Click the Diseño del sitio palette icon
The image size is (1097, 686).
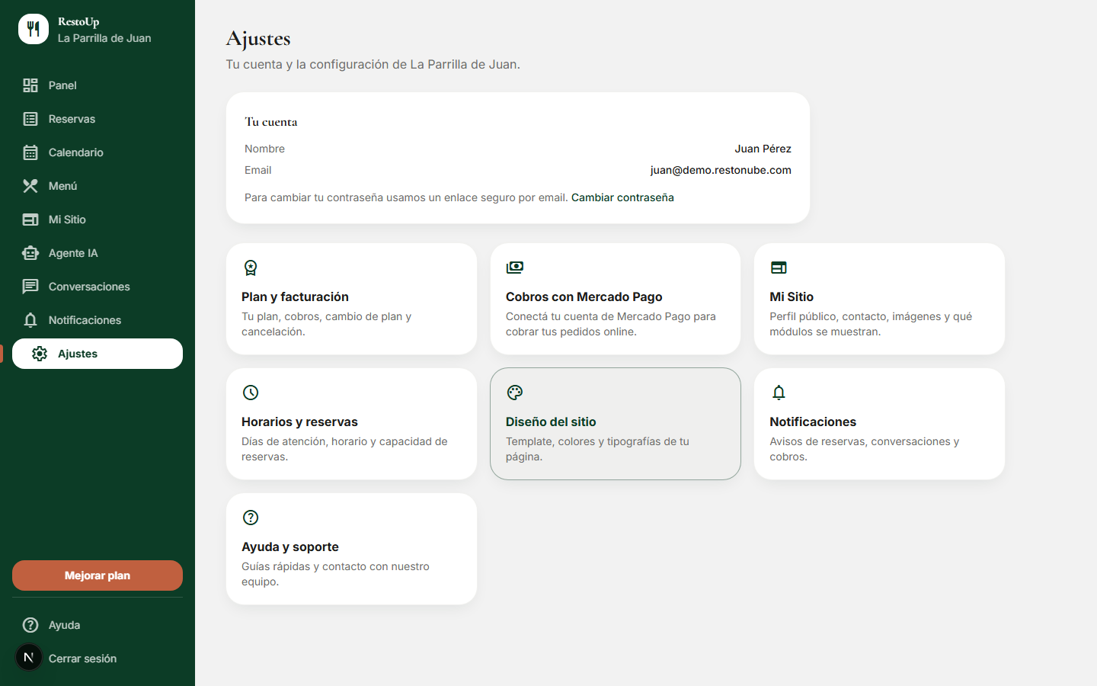pyautogui.click(x=515, y=393)
